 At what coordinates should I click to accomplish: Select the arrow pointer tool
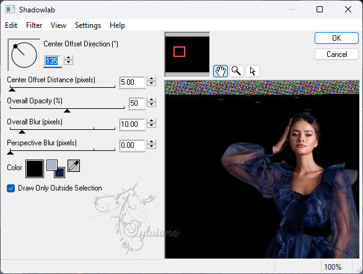253,71
